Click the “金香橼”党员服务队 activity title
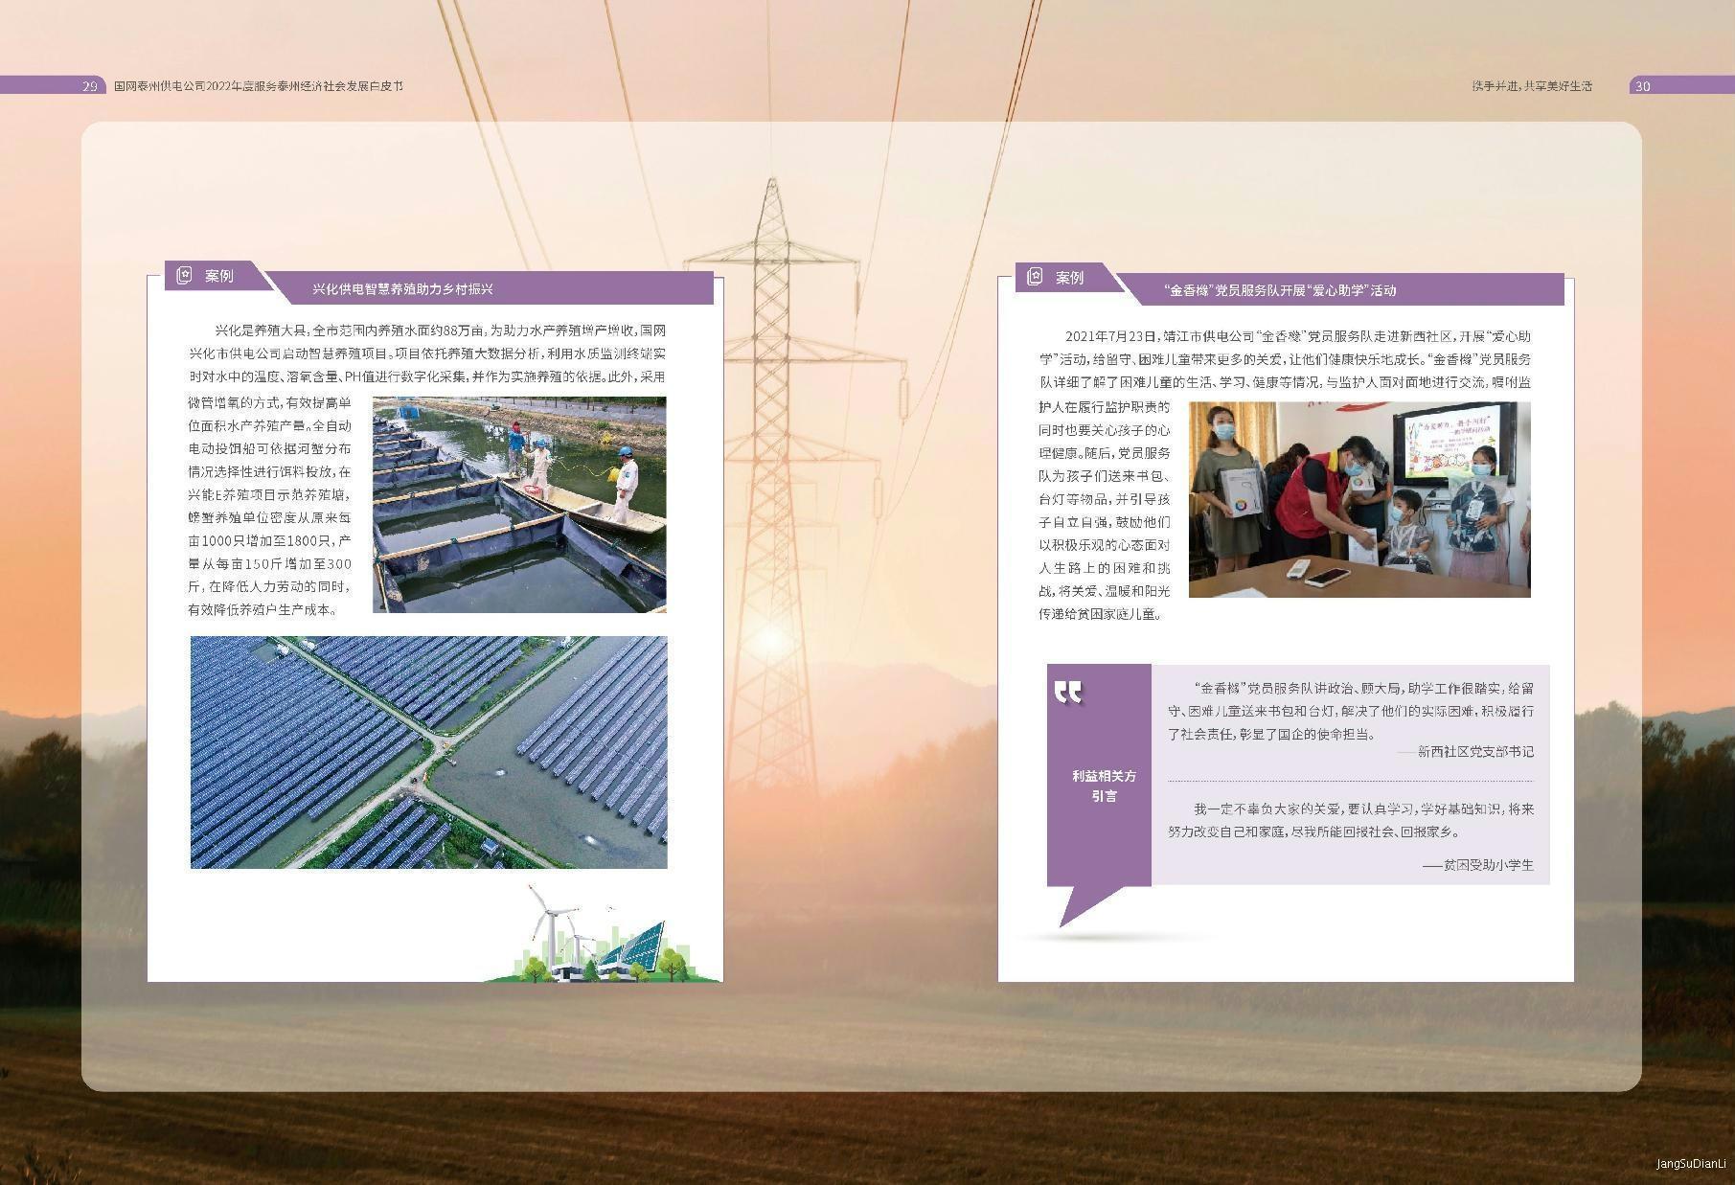Viewport: 1735px width, 1185px height. (1279, 290)
